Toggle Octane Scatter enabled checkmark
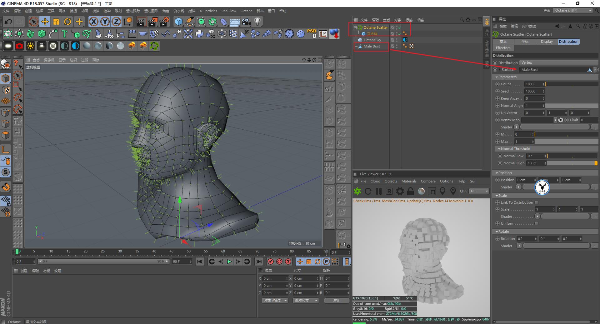Viewport: 600px width, 324px height. point(399,27)
